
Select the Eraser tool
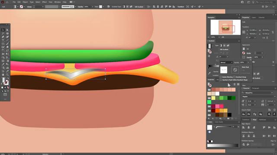coord(7,47)
